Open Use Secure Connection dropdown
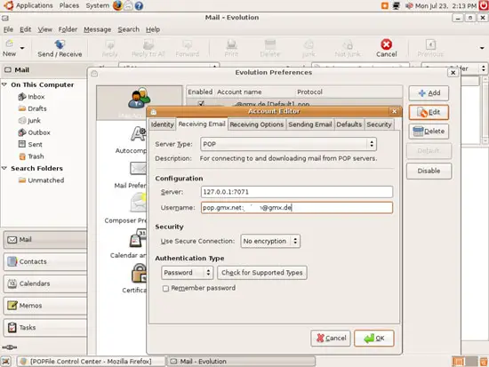 270,241
